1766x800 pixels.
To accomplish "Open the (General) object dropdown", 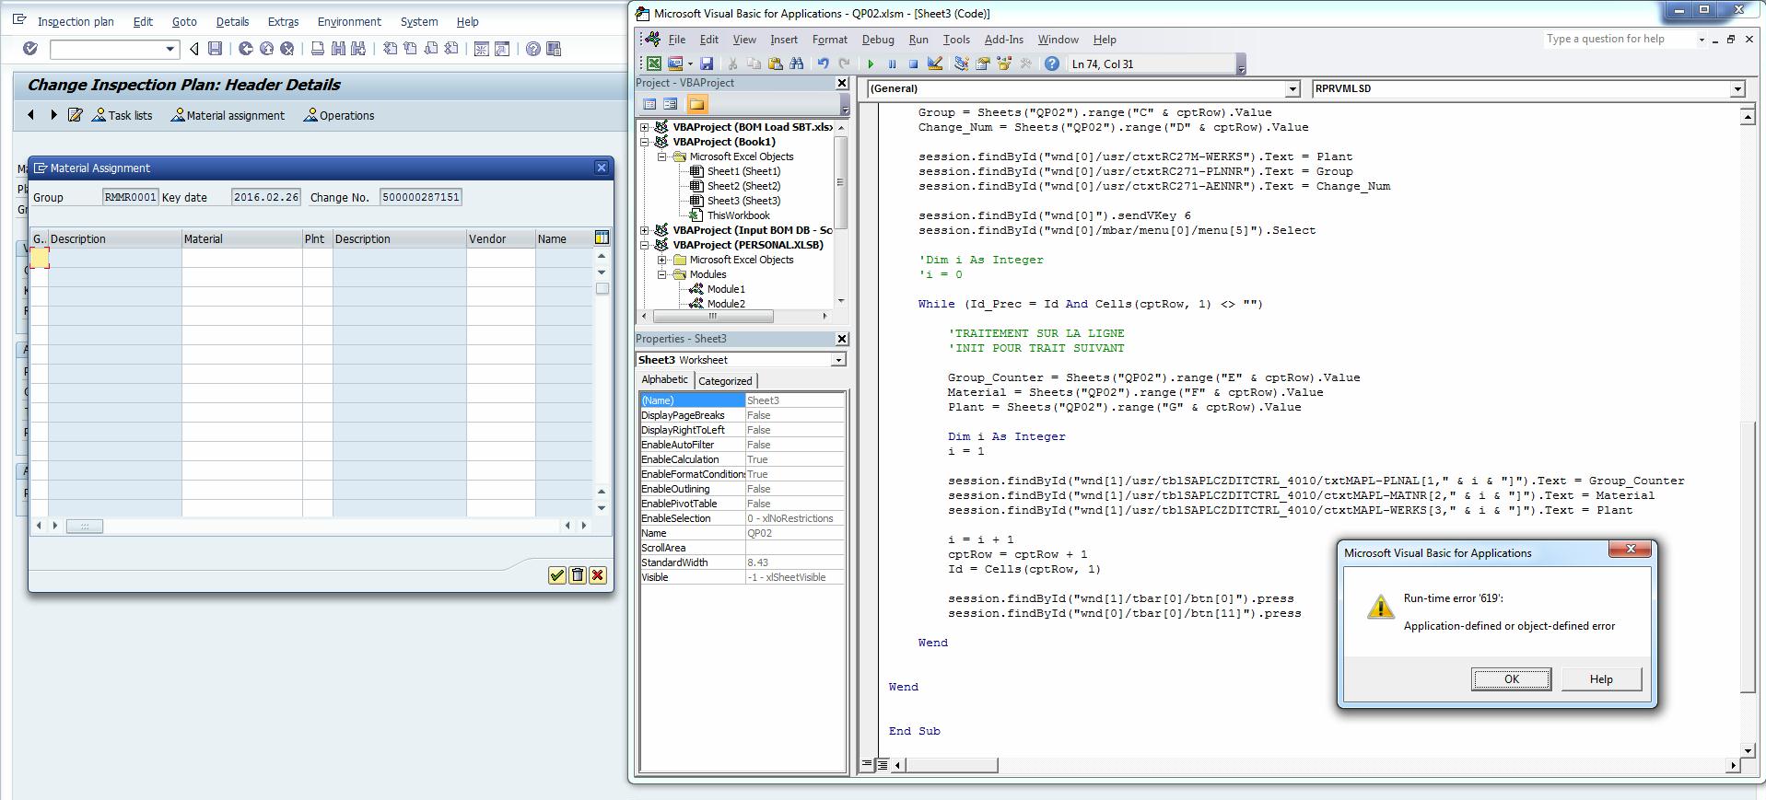I will click(1292, 89).
